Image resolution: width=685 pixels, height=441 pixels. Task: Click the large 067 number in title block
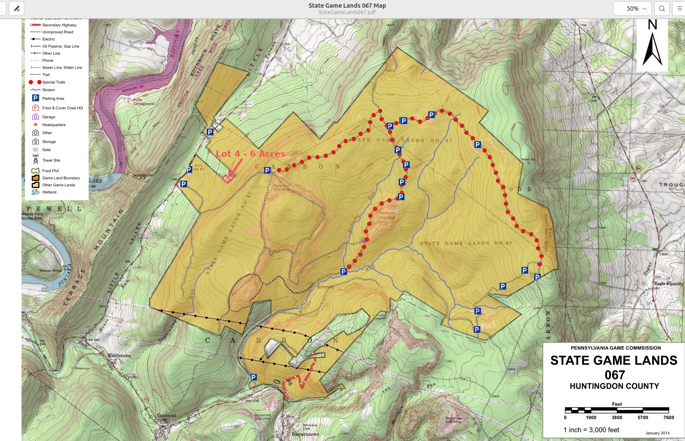point(615,375)
